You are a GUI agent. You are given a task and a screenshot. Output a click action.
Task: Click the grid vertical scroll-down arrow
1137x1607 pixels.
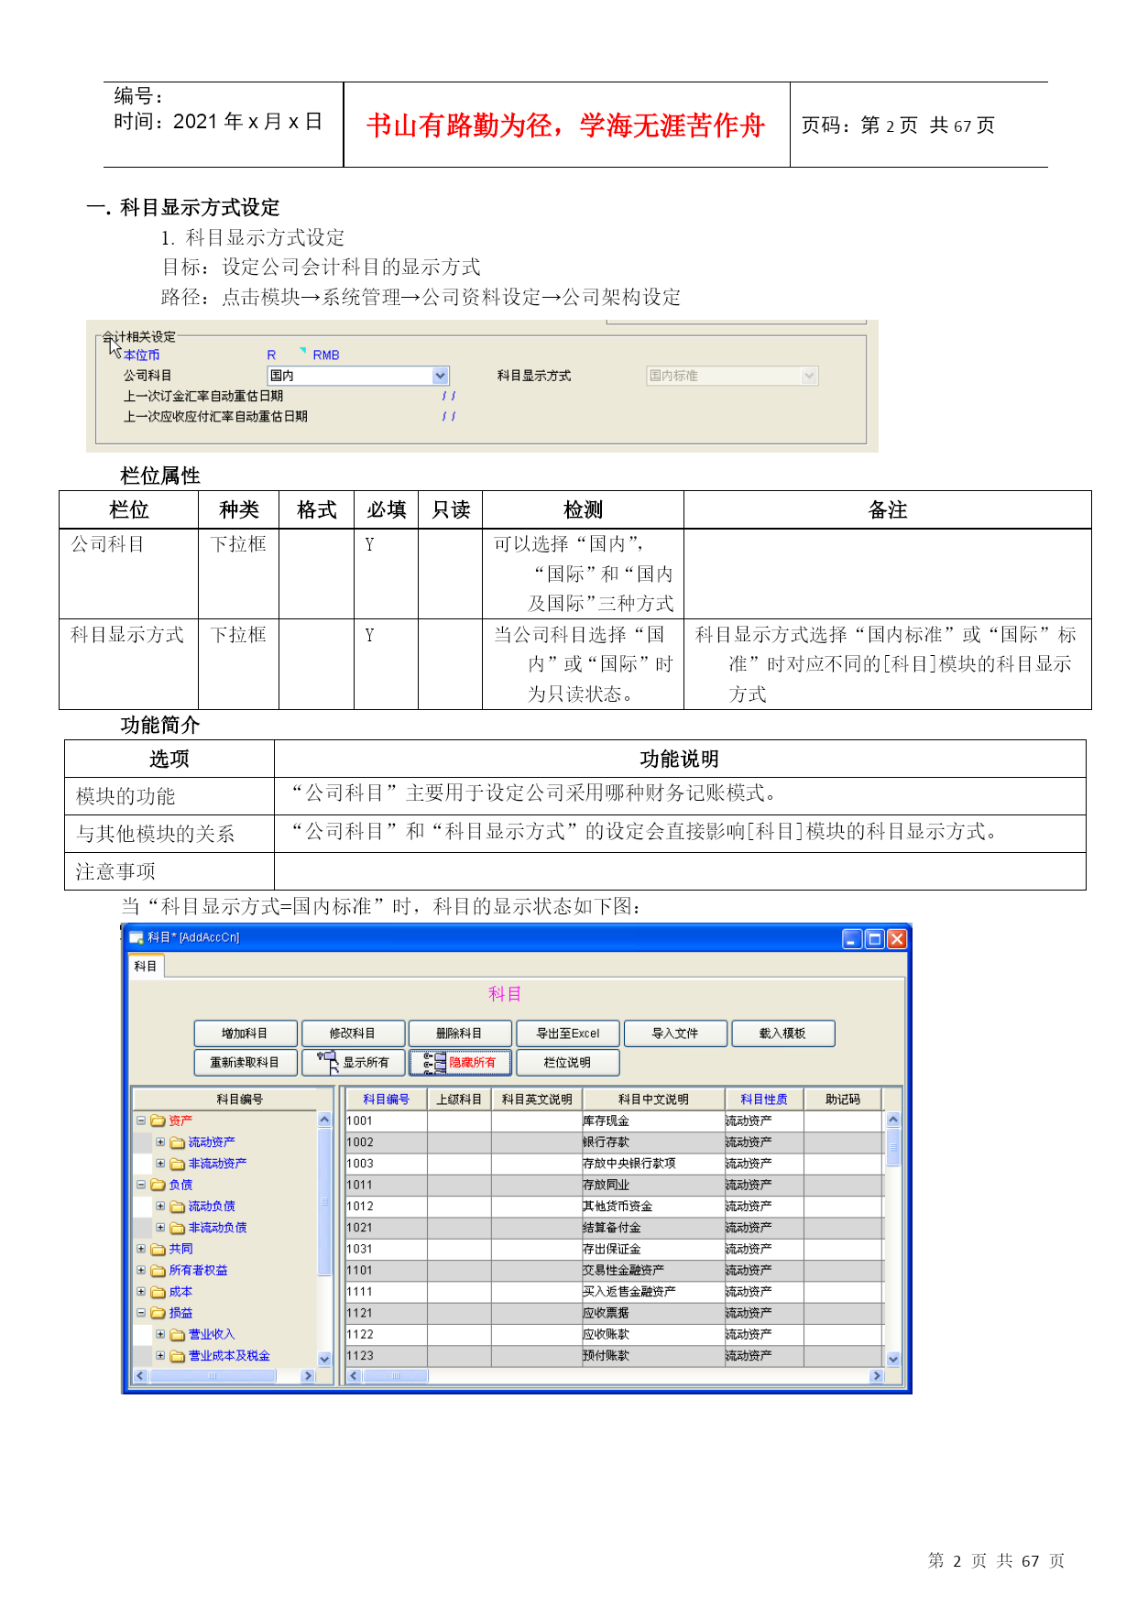[x=893, y=1360]
